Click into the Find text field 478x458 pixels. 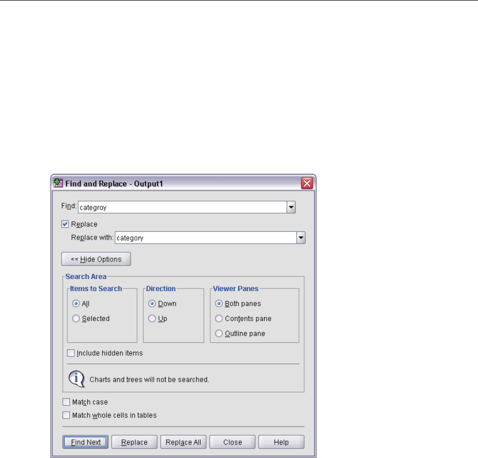(182, 207)
